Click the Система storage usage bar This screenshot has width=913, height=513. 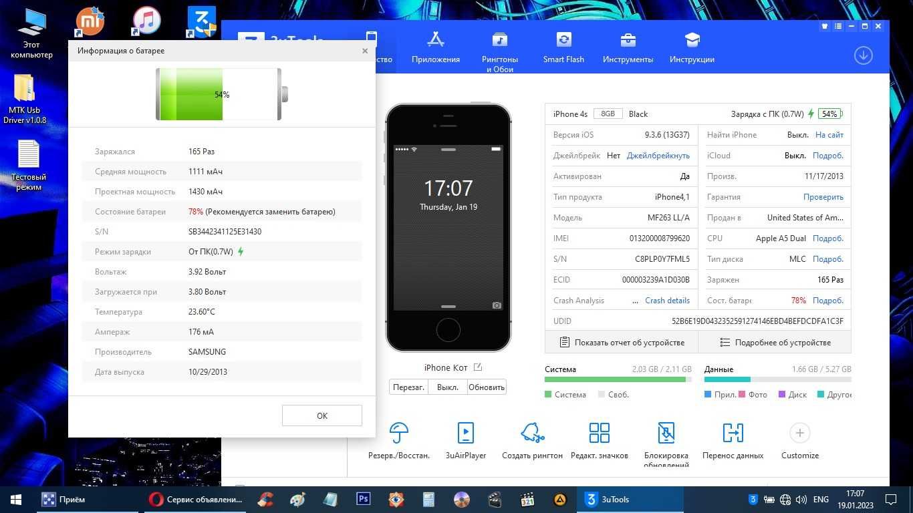[618, 379]
